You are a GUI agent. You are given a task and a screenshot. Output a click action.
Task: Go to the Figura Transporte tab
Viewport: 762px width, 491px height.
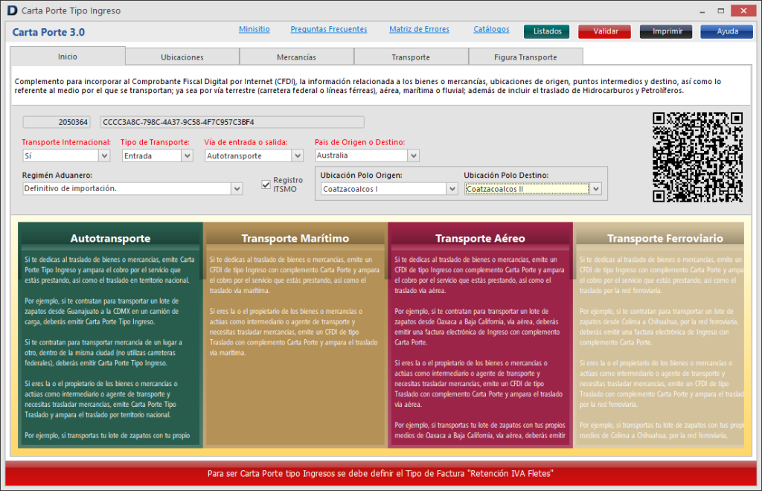[525, 57]
